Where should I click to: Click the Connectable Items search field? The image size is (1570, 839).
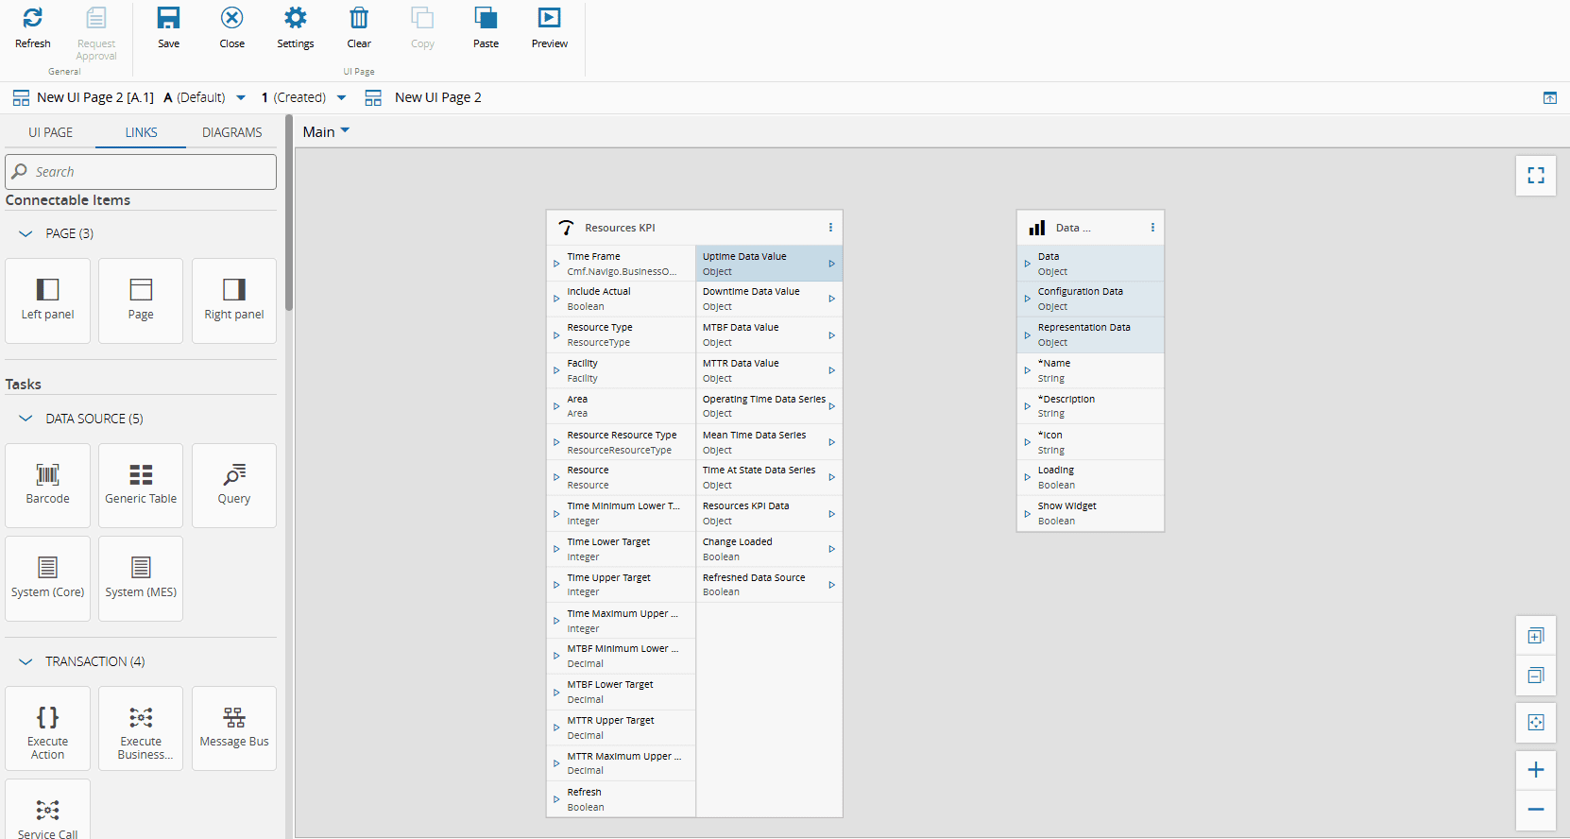click(x=141, y=172)
